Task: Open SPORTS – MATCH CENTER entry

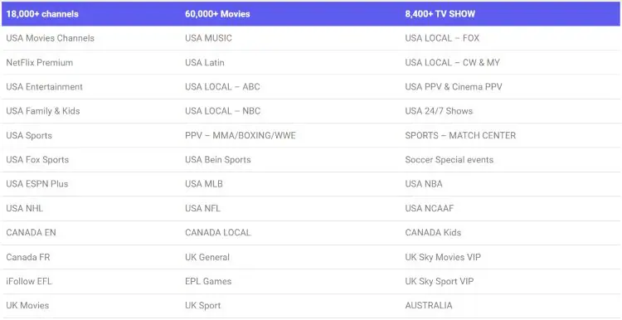Action: tap(460, 136)
